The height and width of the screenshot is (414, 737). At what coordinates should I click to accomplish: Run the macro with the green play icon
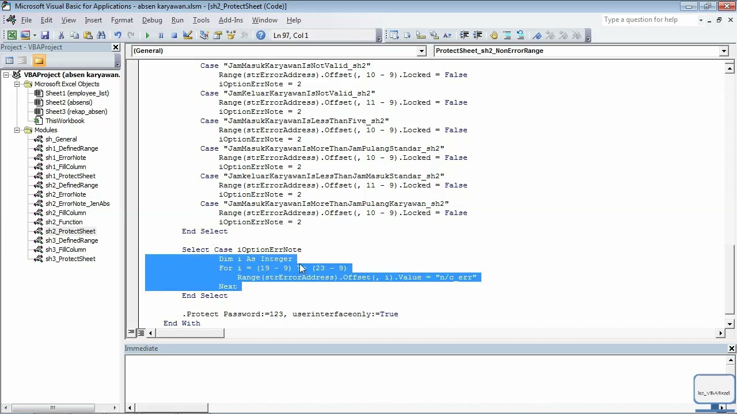tap(147, 35)
